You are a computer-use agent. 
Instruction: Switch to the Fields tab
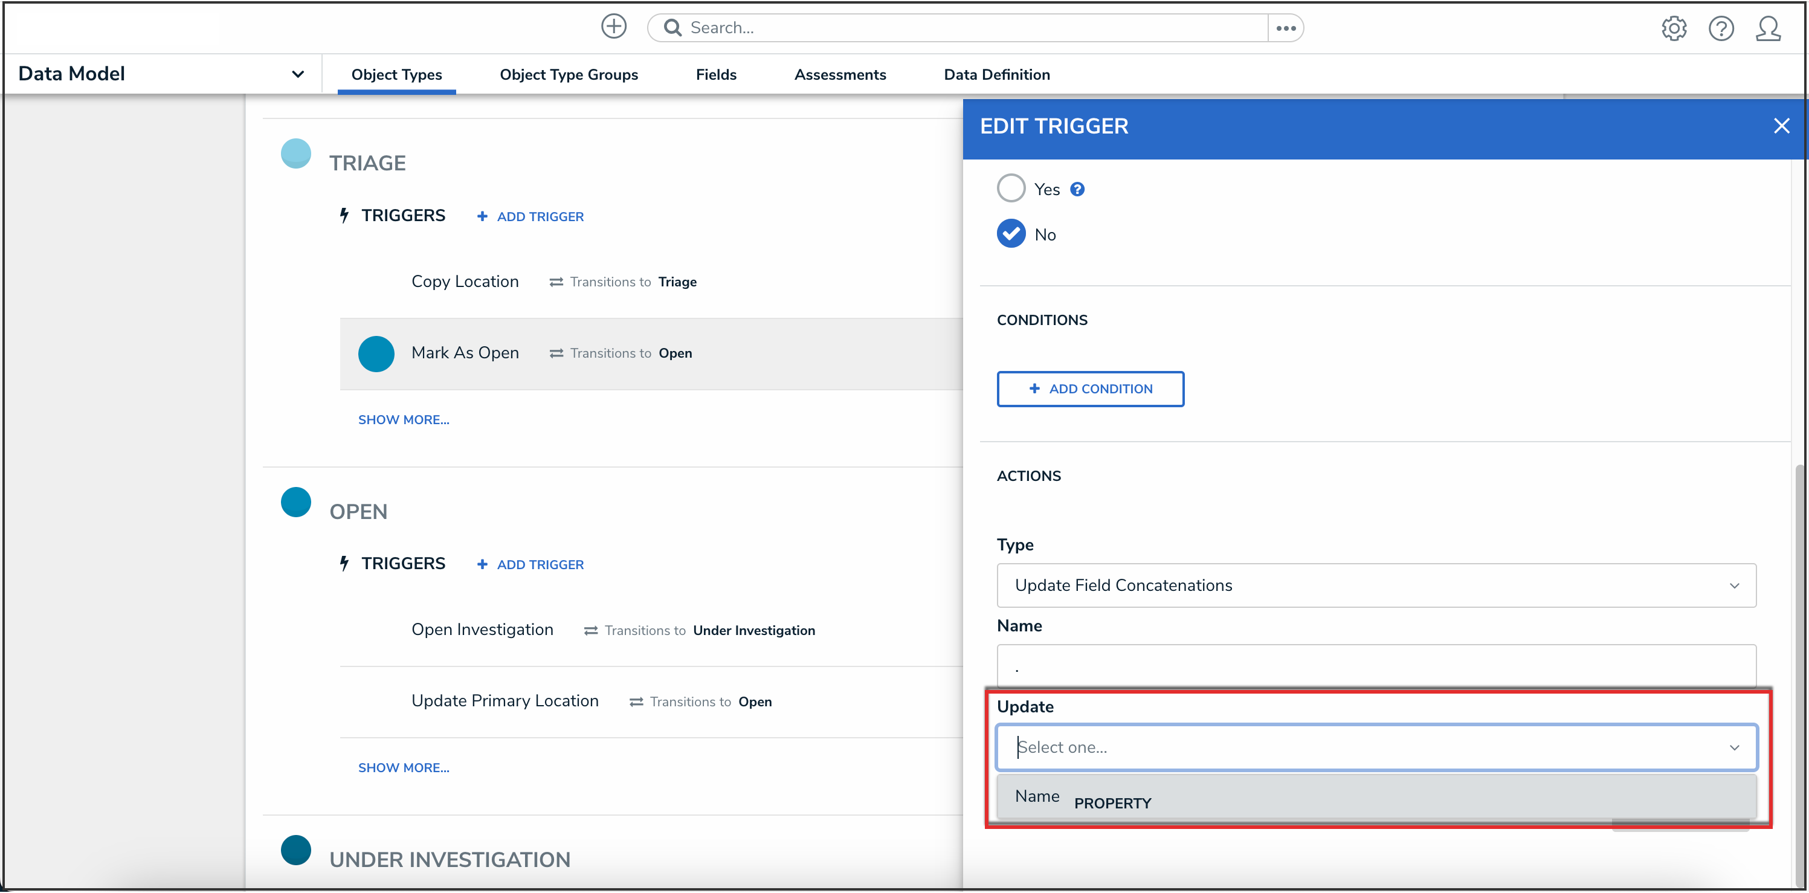click(715, 74)
